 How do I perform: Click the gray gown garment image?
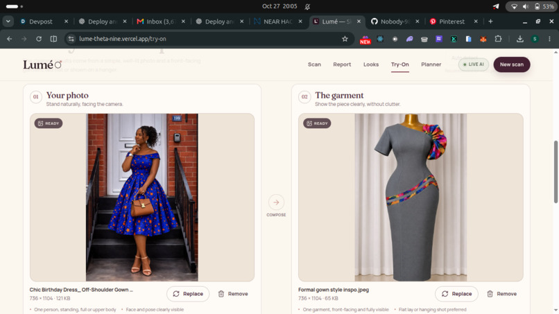[411, 198]
